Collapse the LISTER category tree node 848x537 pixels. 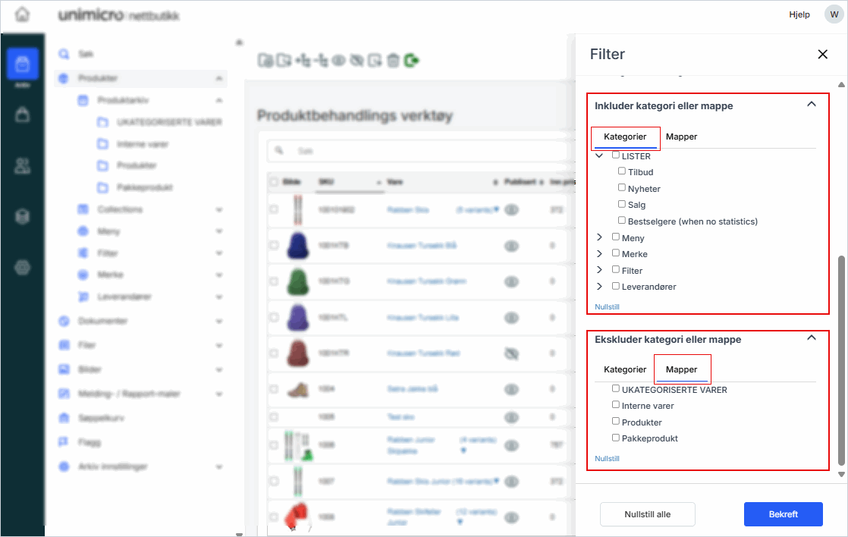599,155
